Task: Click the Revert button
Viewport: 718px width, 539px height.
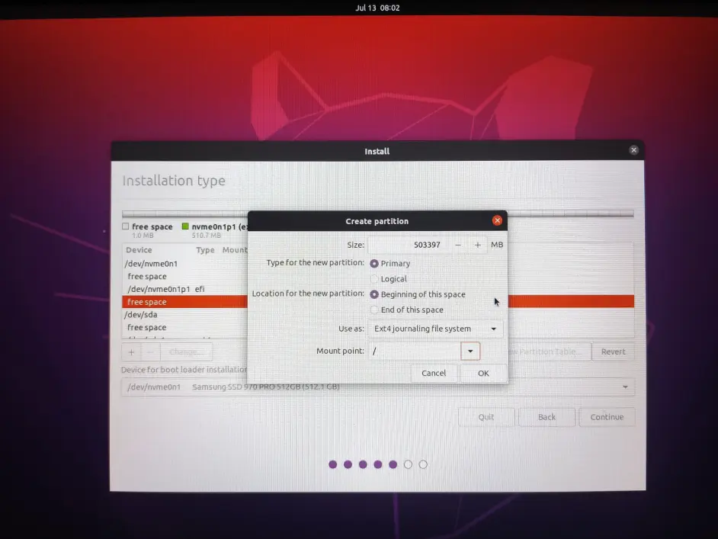Action: coord(613,351)
